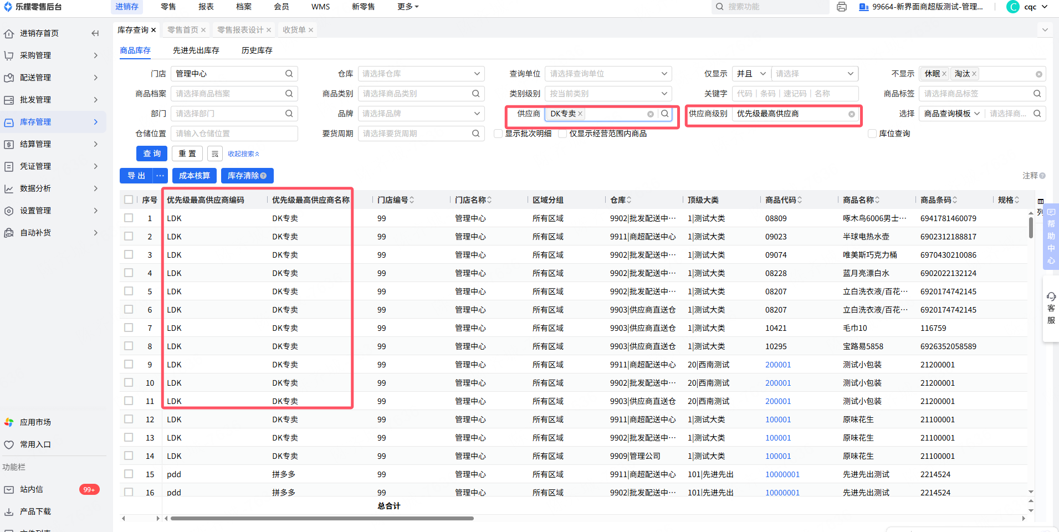The image size is (1059, 532).
Task: Click the 成本核算 button
Action: [x=194, y=176]
